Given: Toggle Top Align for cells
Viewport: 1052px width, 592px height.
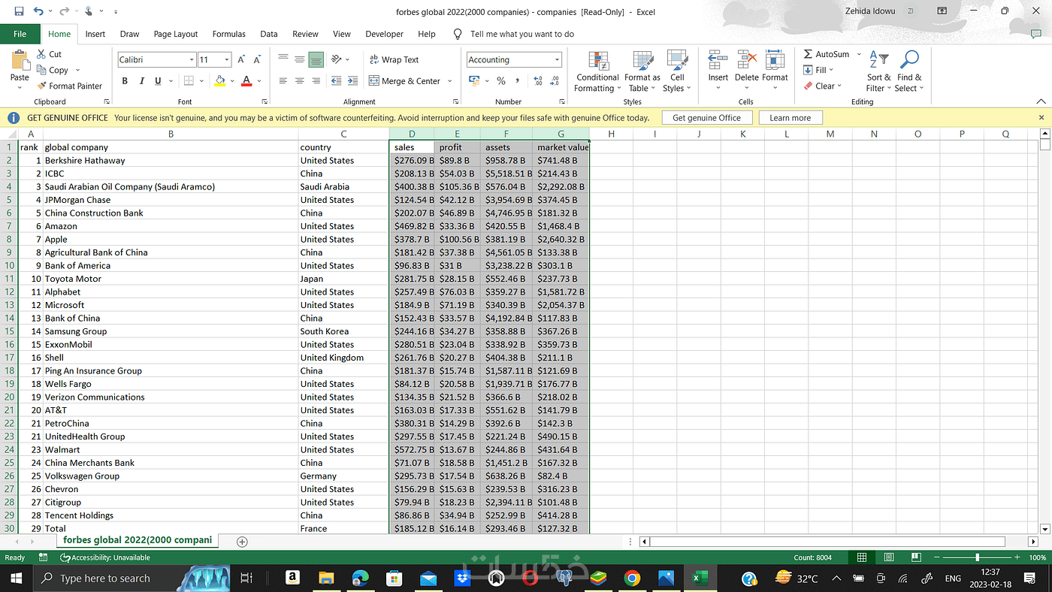Looking at the screenshot, I should [283, 59].
